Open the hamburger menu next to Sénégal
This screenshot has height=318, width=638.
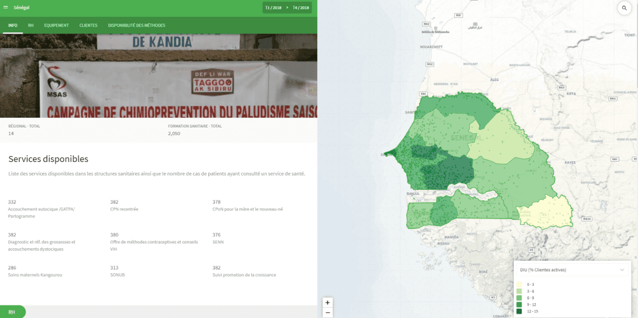(6, 7)
